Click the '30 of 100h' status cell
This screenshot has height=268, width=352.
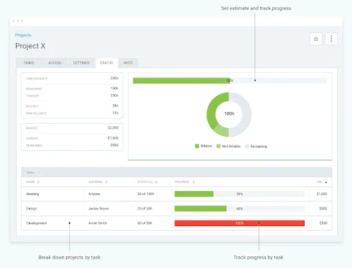pos(146,194)
